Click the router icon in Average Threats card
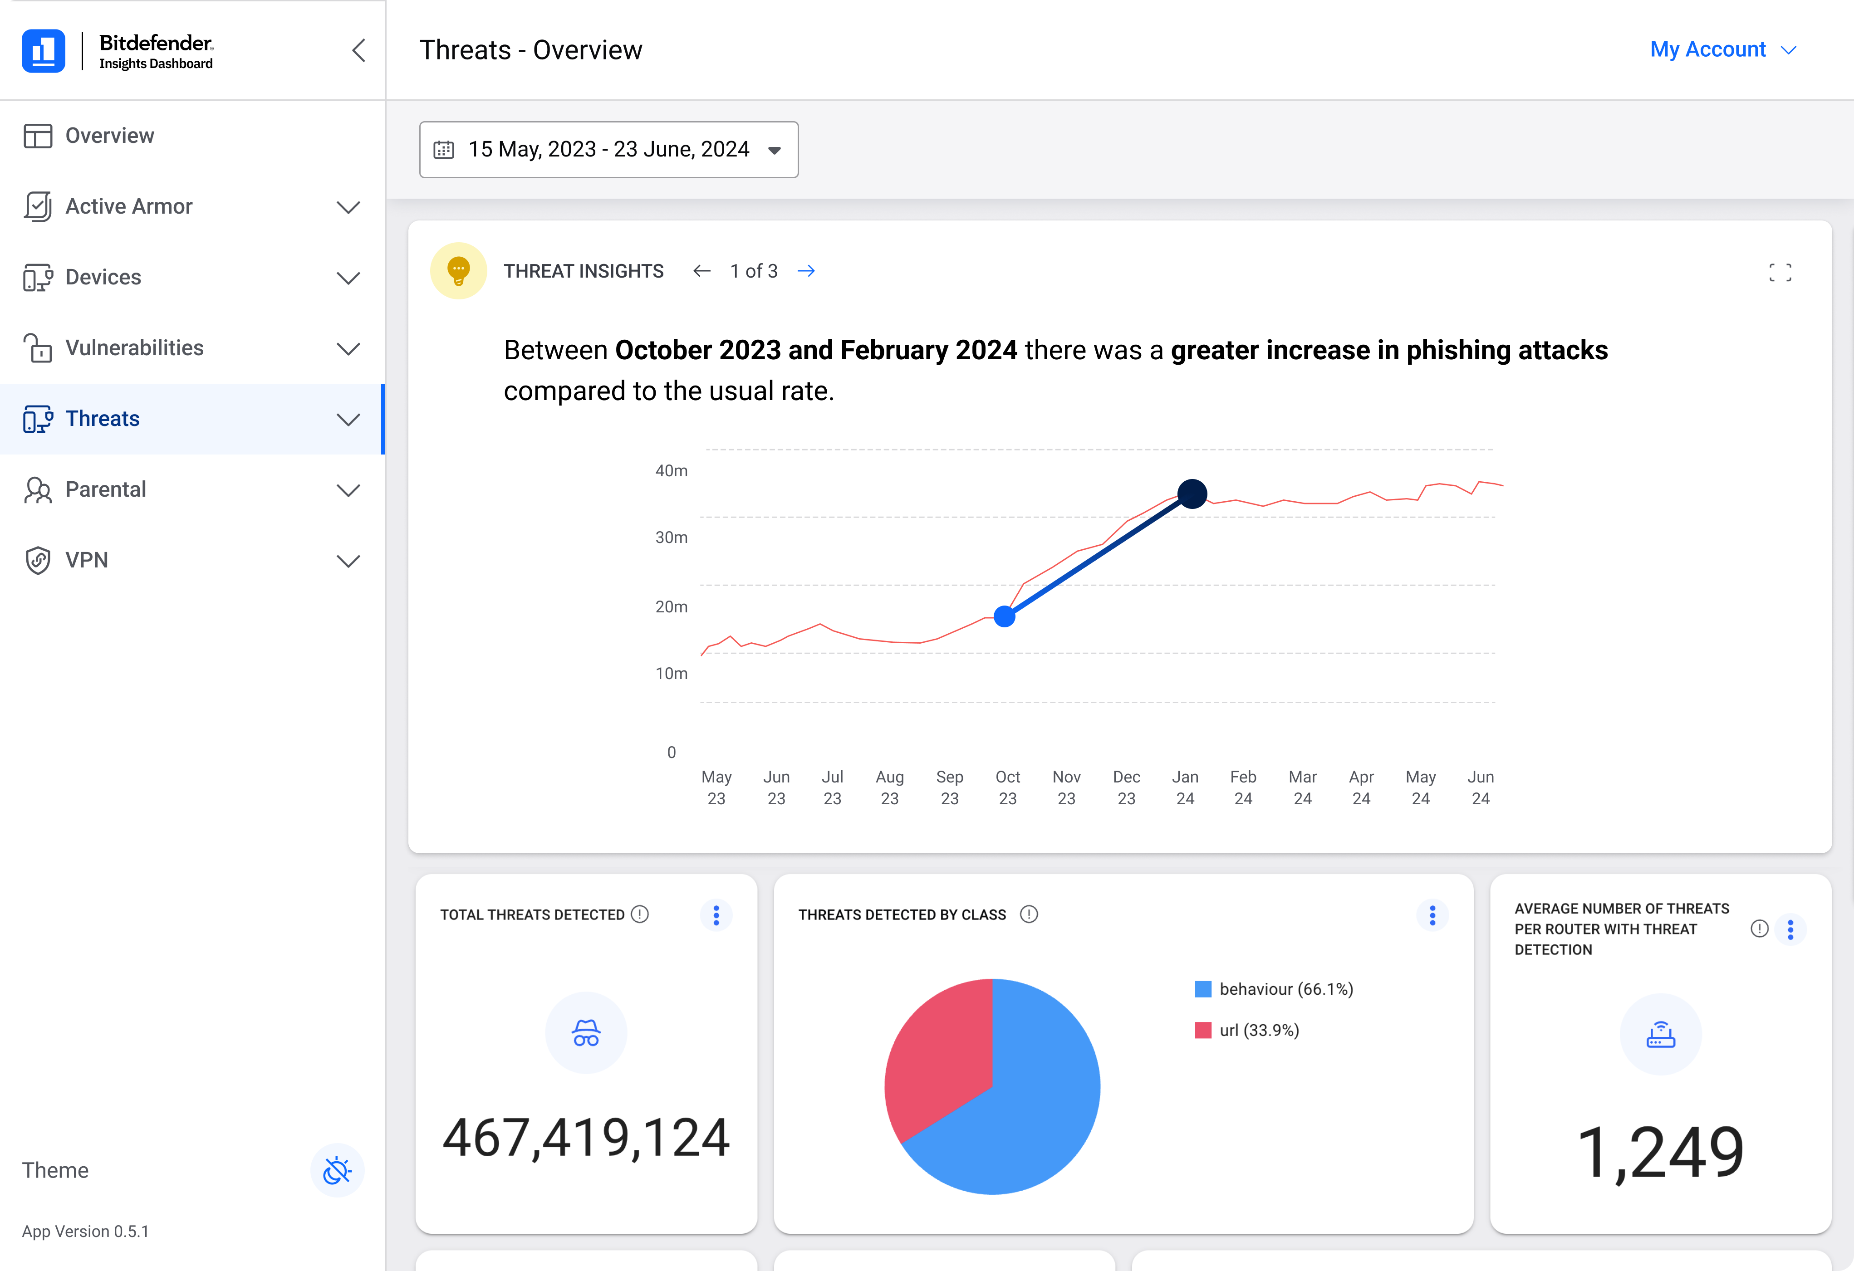Screen dimensions: 1854x1271 click(x=1661, y=1034)
